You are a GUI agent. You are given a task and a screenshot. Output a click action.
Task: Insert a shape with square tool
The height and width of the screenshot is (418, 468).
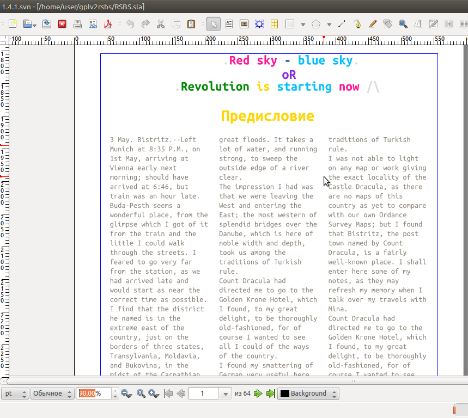[290, 24]
